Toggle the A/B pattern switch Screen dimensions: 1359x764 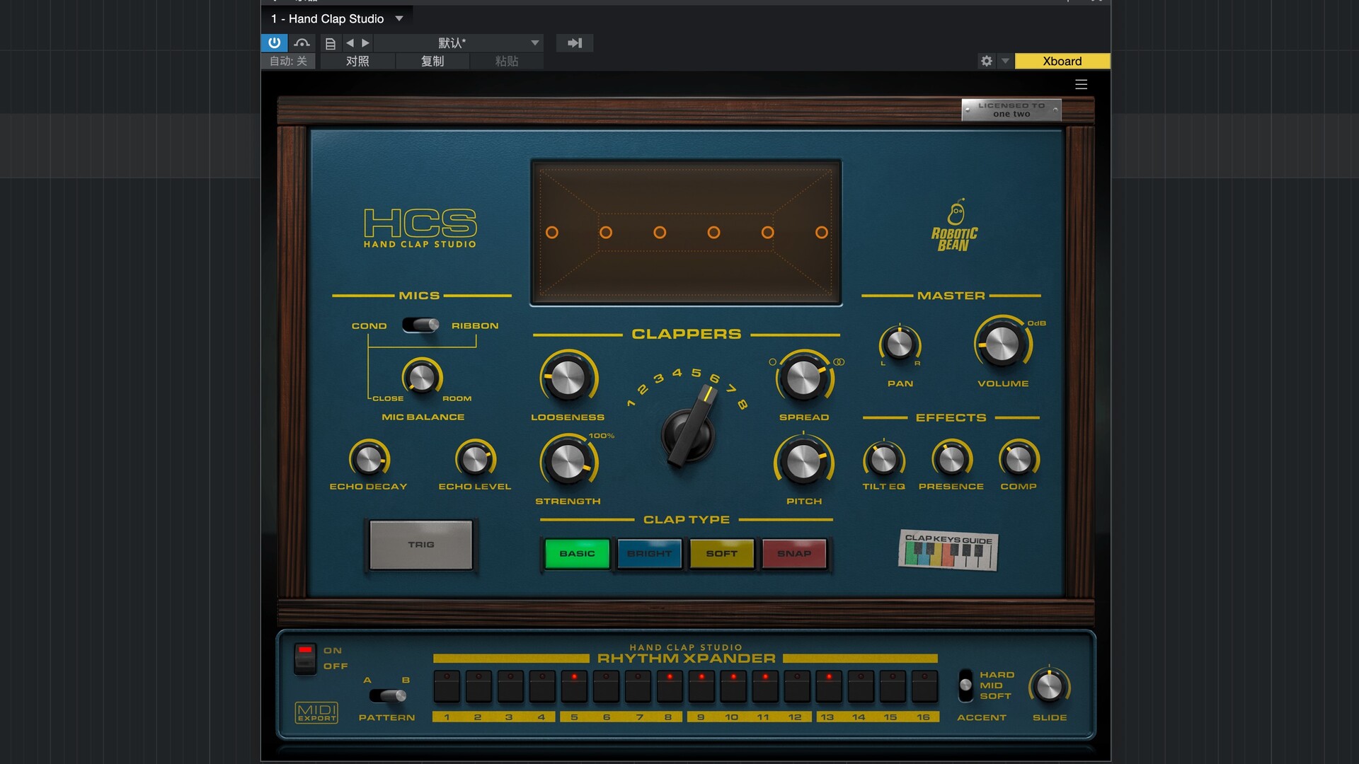coord(388,695)
